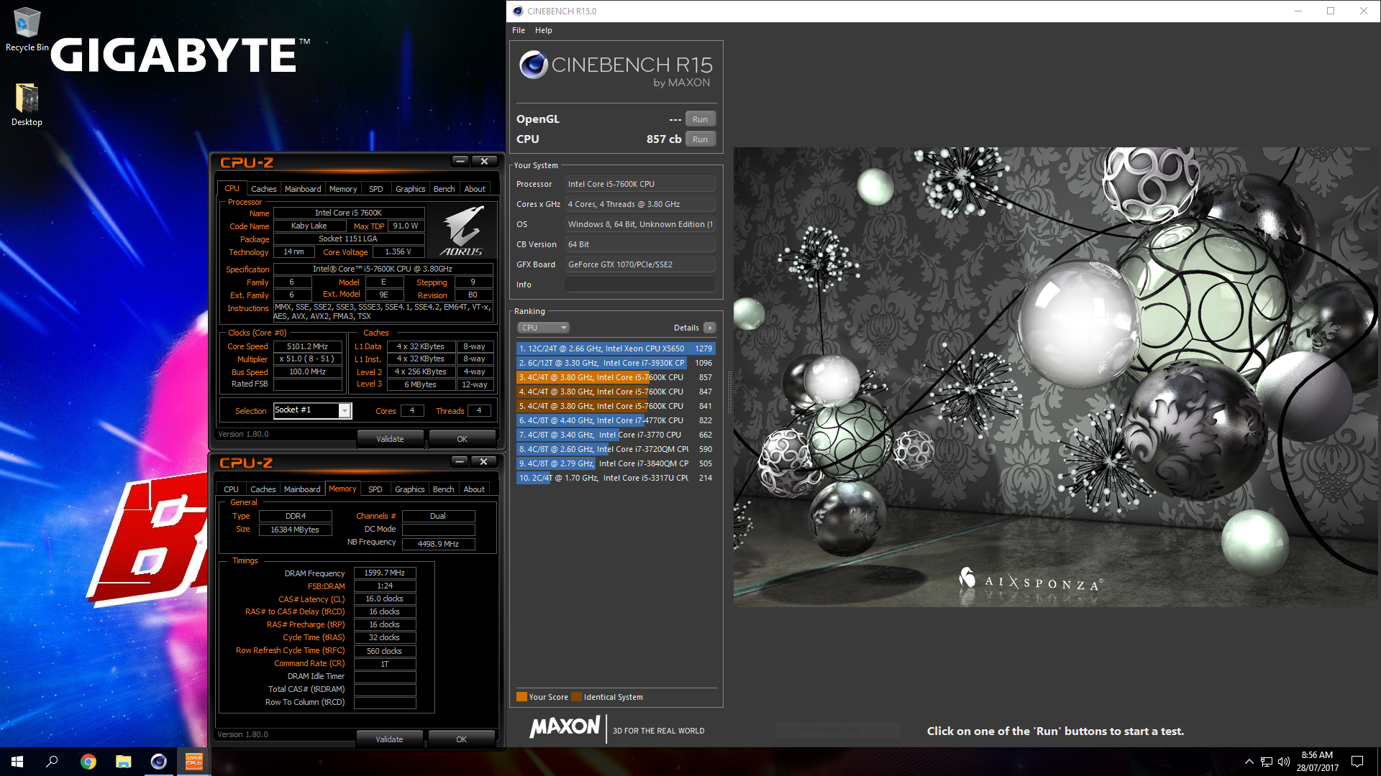Open About tab in upper CPU-Z

[x=475, y=189]
